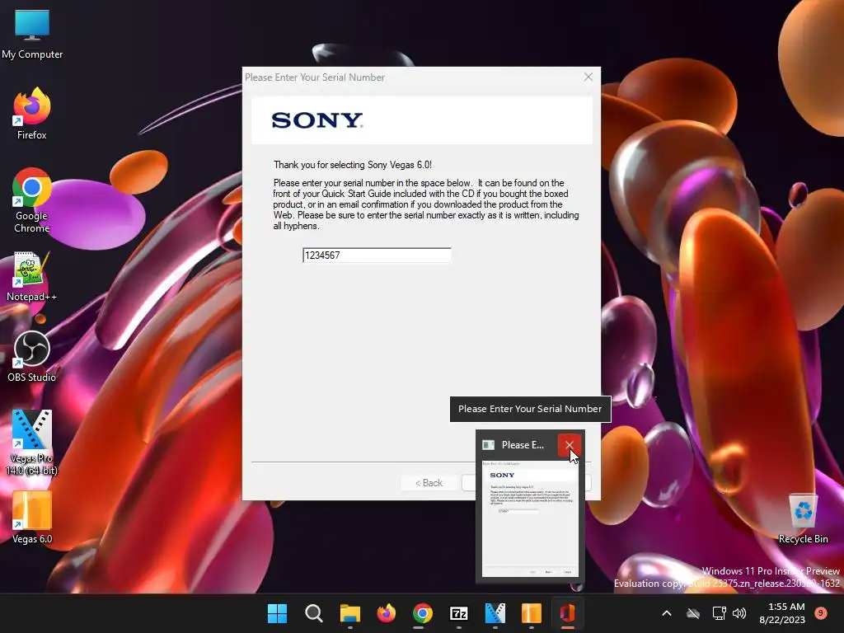Select the Recycle Bin desktop icon

[x=803, y=519]
